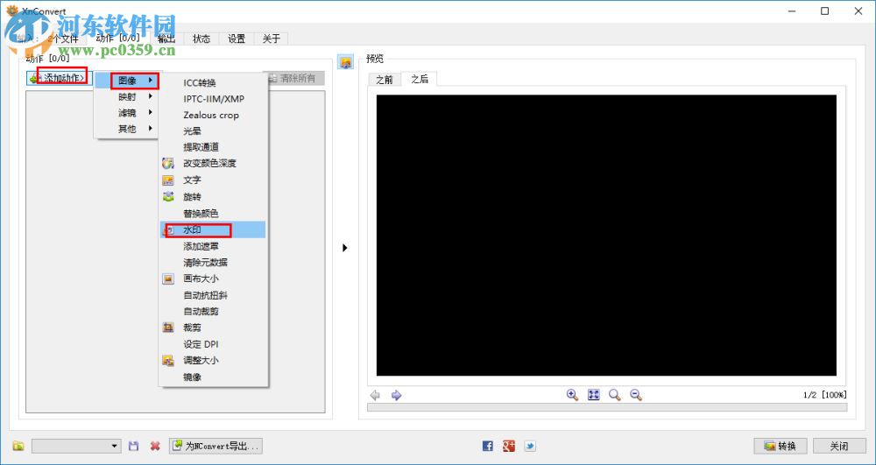876x465 pixels.
Task: Click the canvas size icon (画布大小)
Action: (x=167, y=278)
